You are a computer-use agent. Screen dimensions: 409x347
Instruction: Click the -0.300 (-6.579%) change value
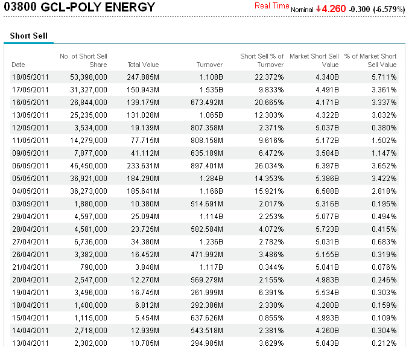[x=377, y=9]
